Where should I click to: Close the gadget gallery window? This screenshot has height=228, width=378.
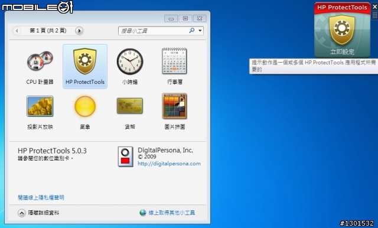pyautogui.click(x=200, y=18)
